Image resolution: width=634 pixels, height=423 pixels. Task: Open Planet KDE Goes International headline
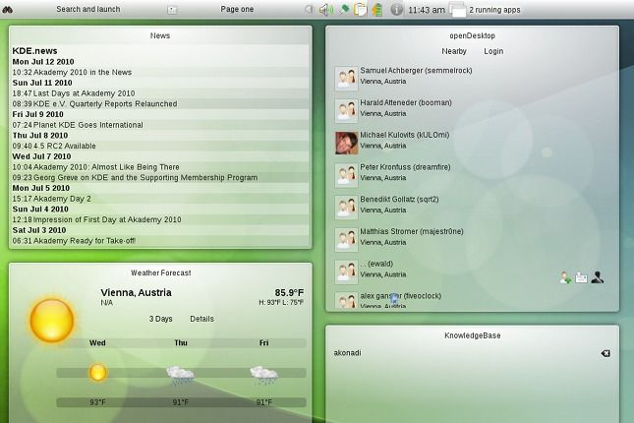point(87,125)
